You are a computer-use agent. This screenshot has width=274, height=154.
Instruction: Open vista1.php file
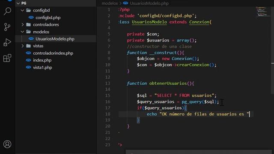coord(42,68)
